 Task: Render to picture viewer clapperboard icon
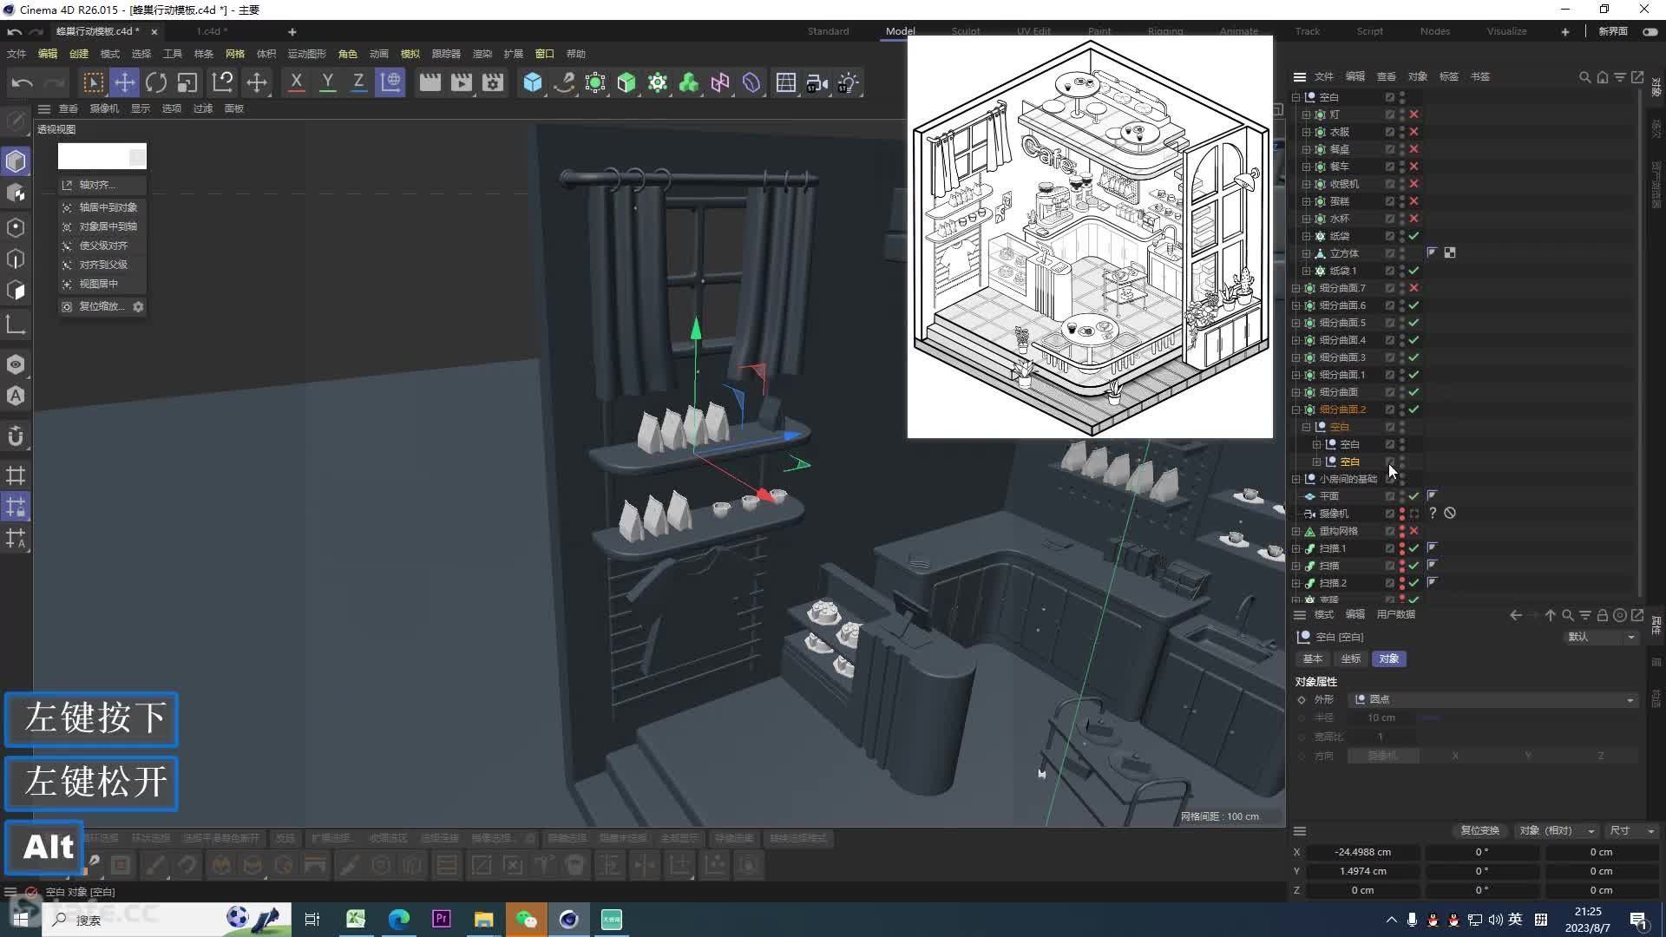pos(462,82)
